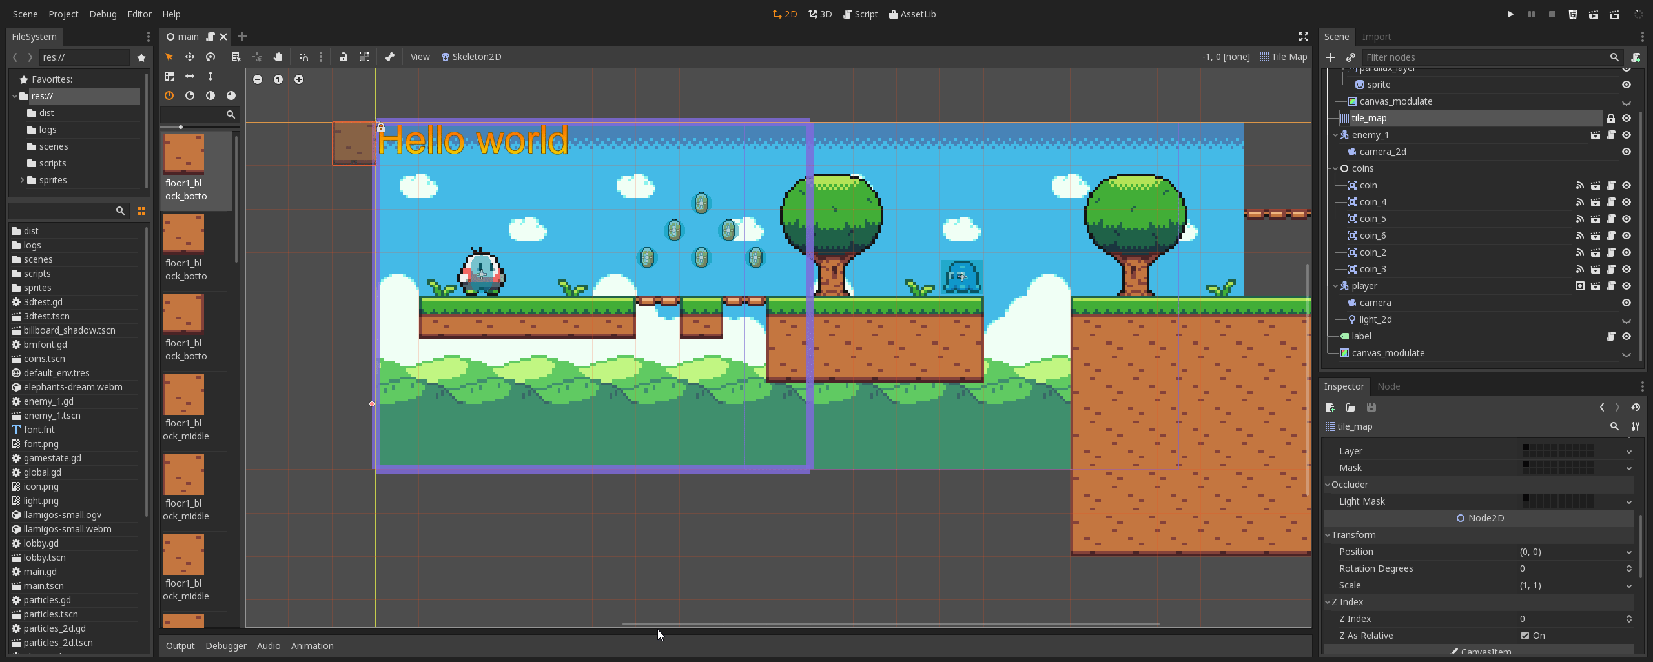Select the Rotate mode tool

pyautogui.click(x=210, y=57)
